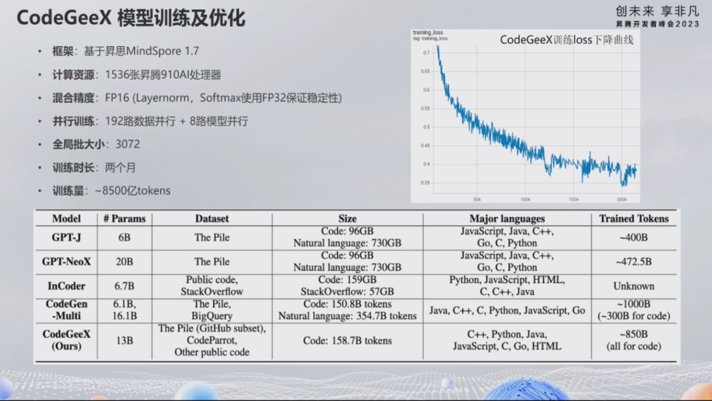Select the 'CodeGen-Multi' model cell
The width and height of the screenshot is (712, 401).
point(67,310)
